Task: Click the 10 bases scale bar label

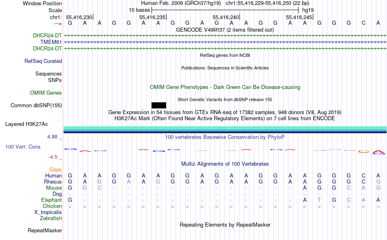Action: pyautogui.click(x=139, y=10)
